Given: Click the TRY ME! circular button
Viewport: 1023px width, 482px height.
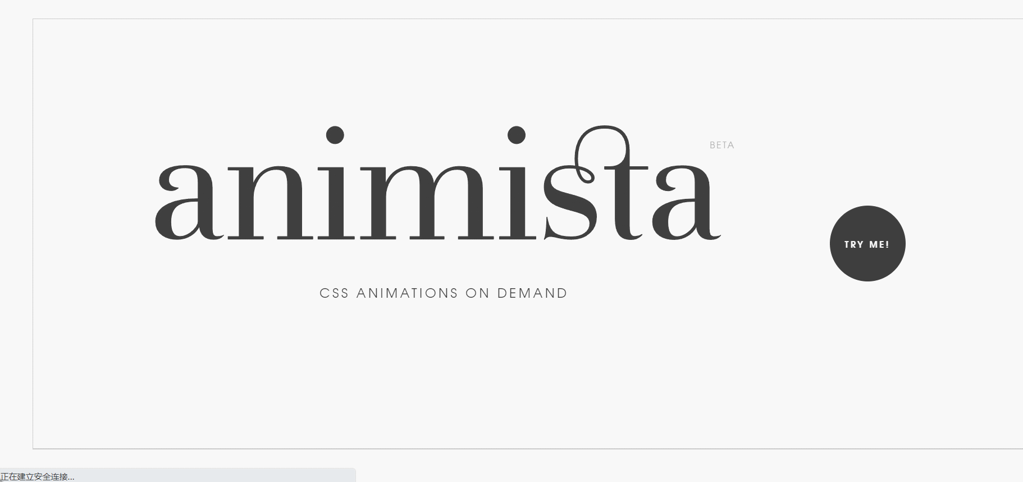Looking at the screenshot, I should coord(867,243).
